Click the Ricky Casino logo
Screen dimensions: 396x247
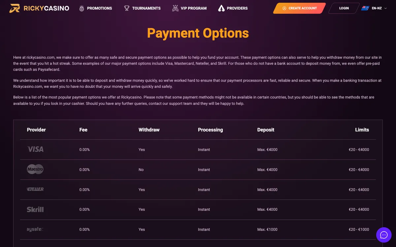pos(39,8)
